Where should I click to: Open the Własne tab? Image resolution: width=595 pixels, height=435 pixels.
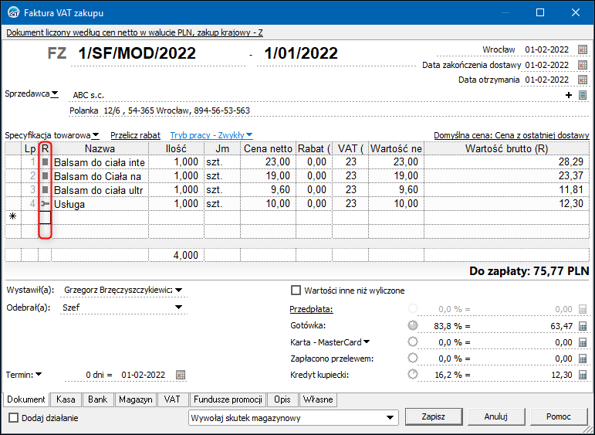tap(318, 399)
